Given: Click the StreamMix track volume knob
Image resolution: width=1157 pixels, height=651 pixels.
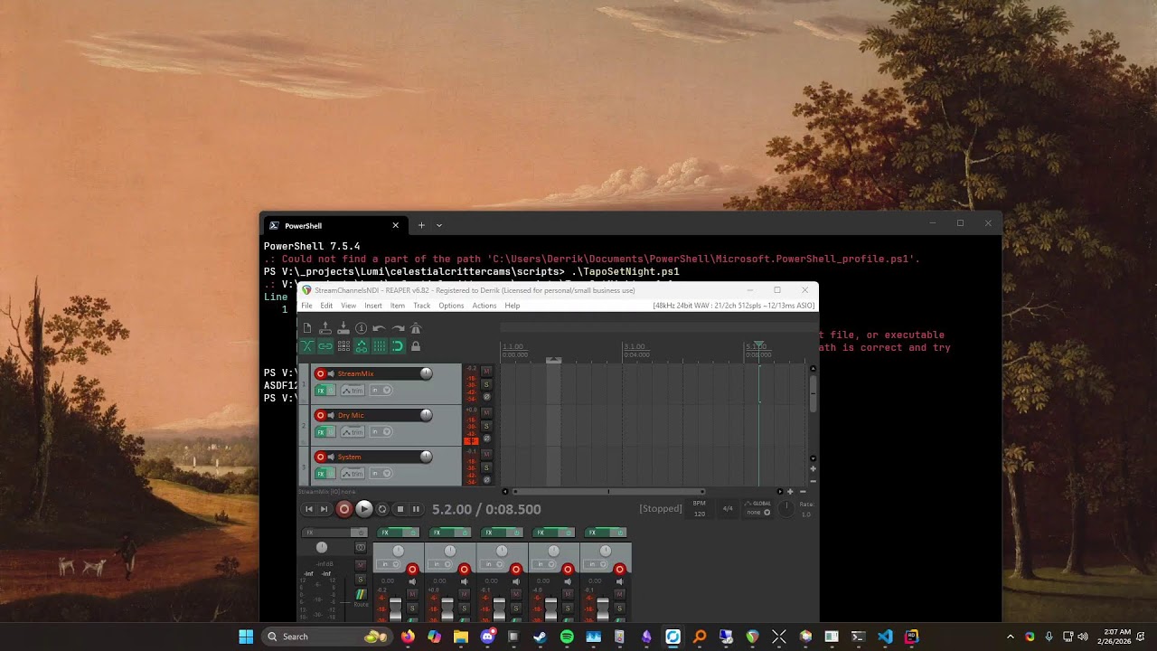Looking at the screenshot, I should [x=426, y=373].
